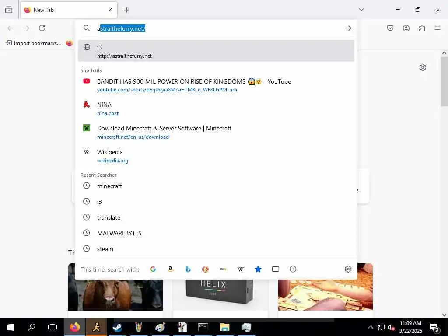Search this time with Google
This screenshot has width=448, height=336.
[x=153, y=269]
